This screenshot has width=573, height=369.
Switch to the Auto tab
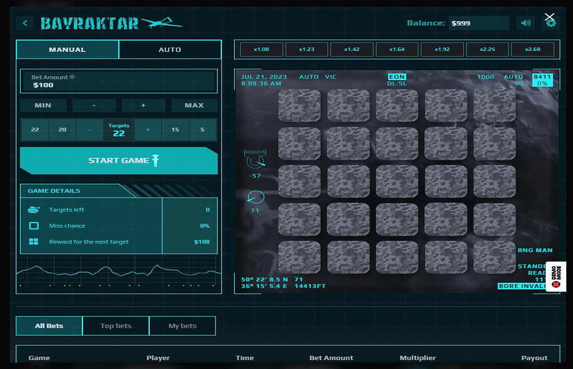click(170, 49)
